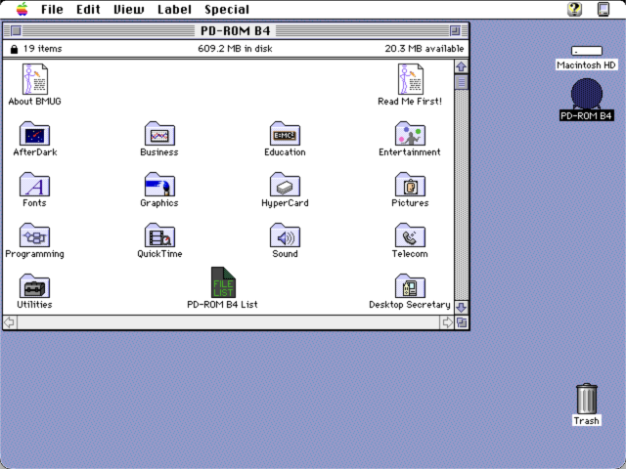Select the Desktop Secretary folder icon
This screenshot has height=469, width=626.
click(410, 286)
